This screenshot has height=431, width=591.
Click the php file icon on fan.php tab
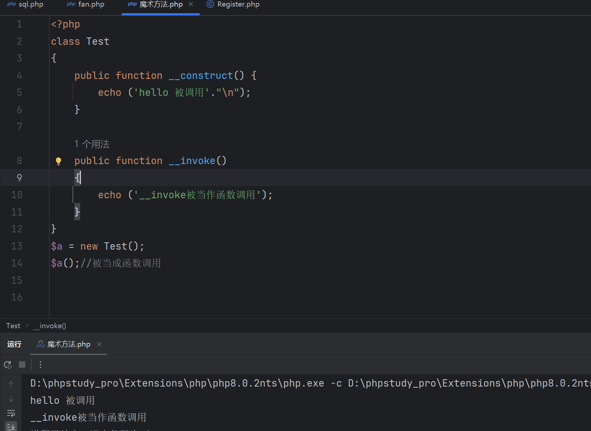click(71, 4)
